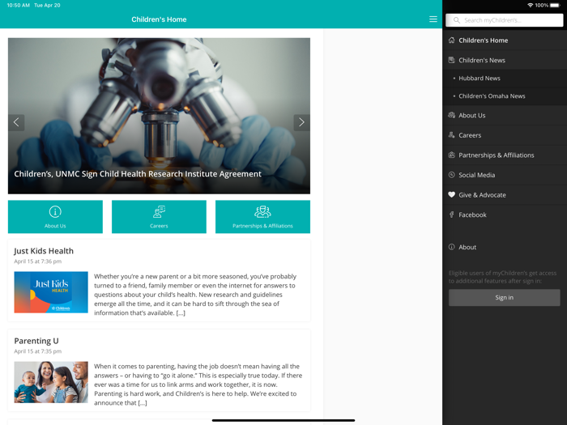Open Give & Advocate in sidebar

click(505, 195)
